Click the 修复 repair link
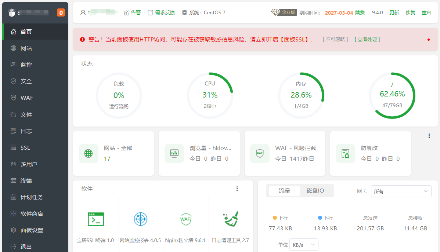Image resolution: width=440 pixels, height=252 pixels. pyautogui.click(x=410, y=12)
